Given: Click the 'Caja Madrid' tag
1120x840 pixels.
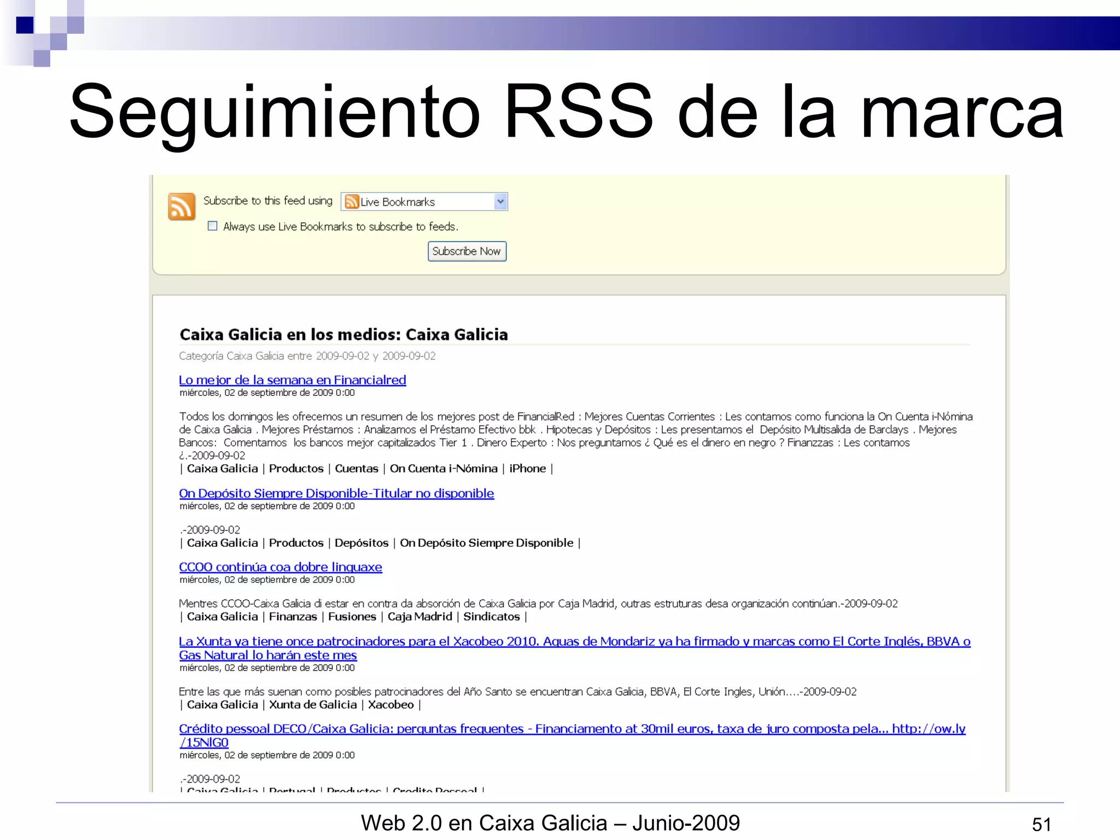Looking at the screenshot, I should pos(420,617).
